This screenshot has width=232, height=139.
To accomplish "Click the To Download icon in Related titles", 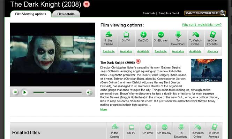I will (181, 127).
